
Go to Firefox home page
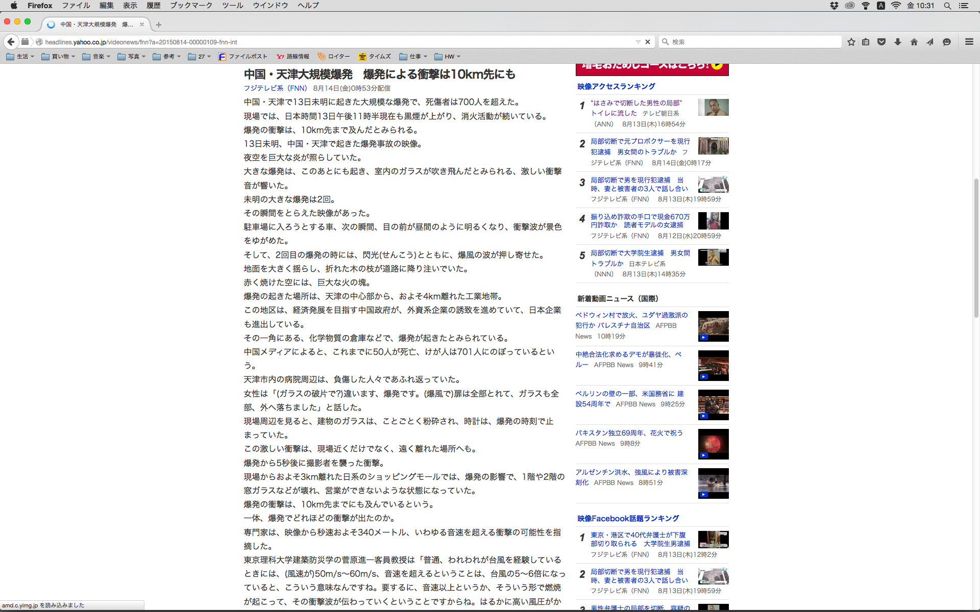914,42
